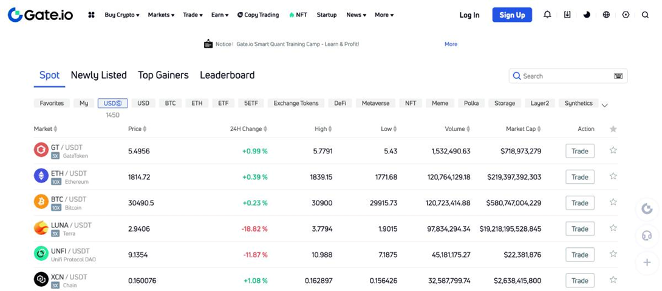Click the NFT flame menu item
Image resolution: width=662 pixels, height=291 pixels.
298,15
